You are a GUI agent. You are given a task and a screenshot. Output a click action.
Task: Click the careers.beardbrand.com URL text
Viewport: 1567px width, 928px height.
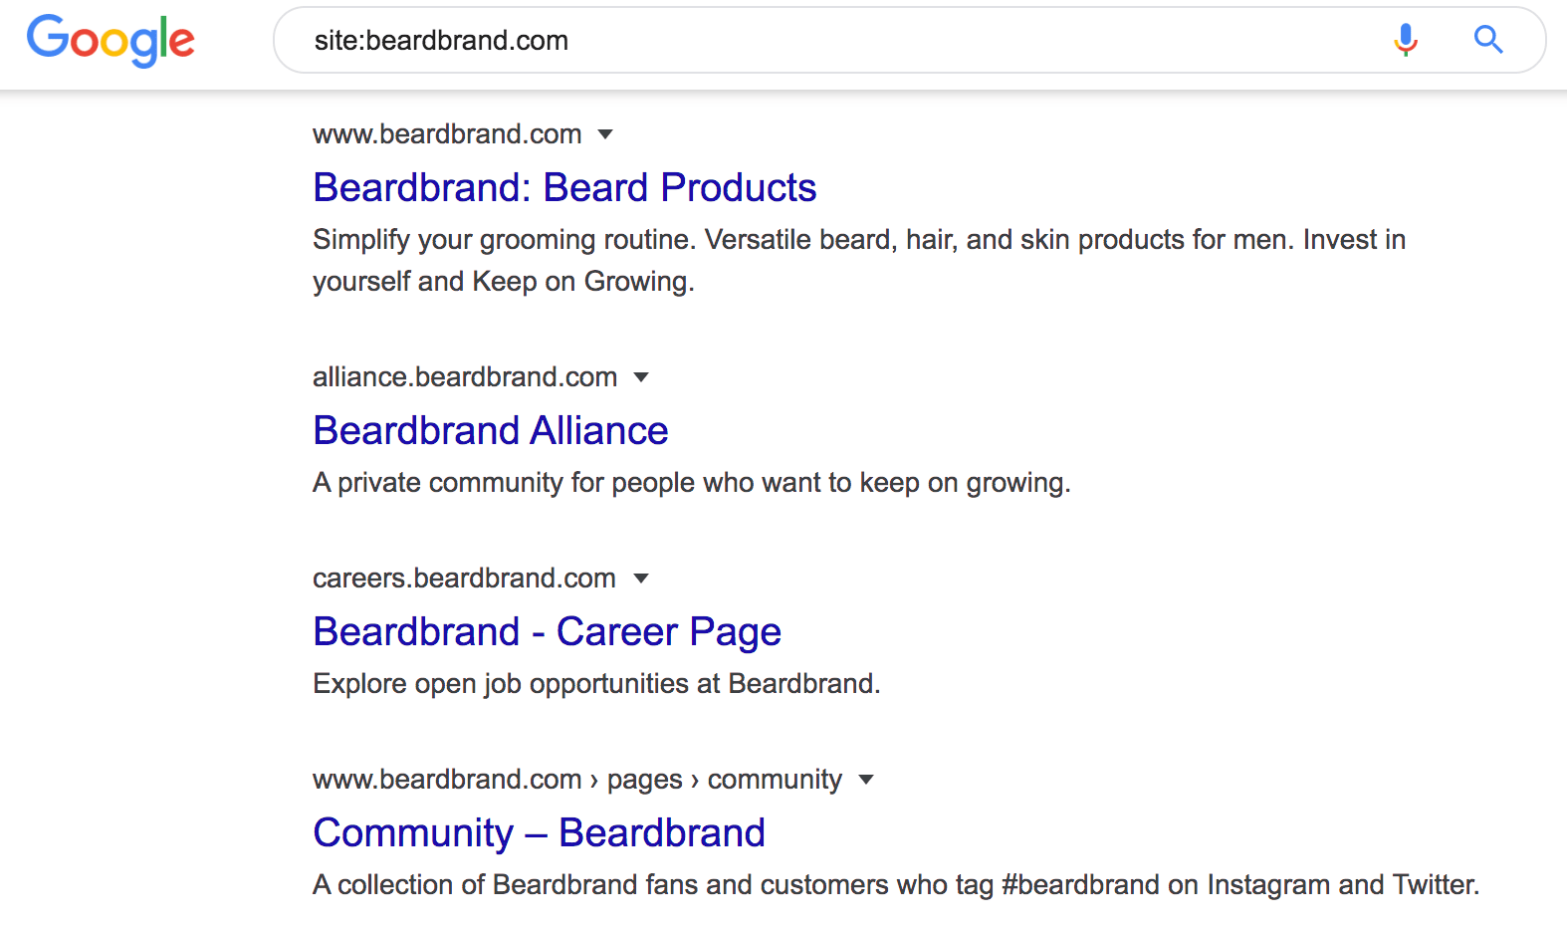pos(464,578)
